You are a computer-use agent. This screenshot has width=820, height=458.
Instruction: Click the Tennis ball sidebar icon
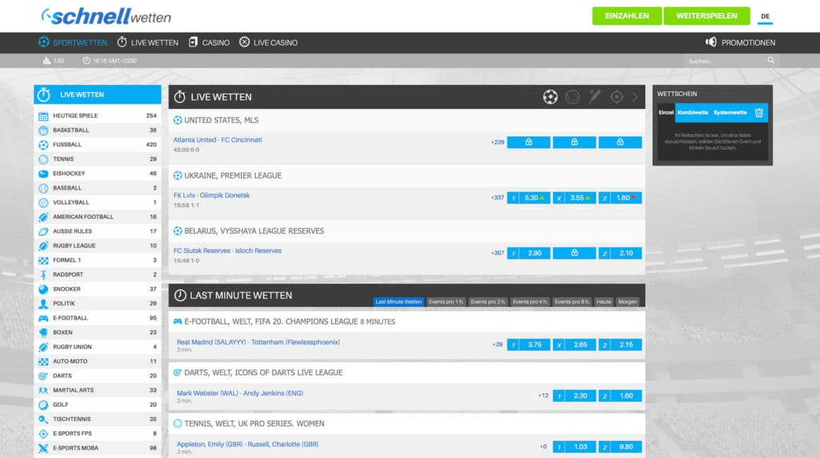tap(43, 160)
